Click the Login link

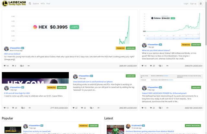186,4
